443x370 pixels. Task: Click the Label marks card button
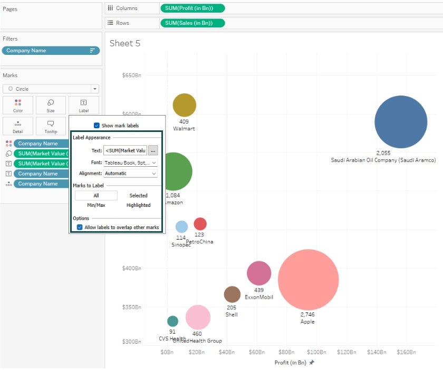[84, 105]
